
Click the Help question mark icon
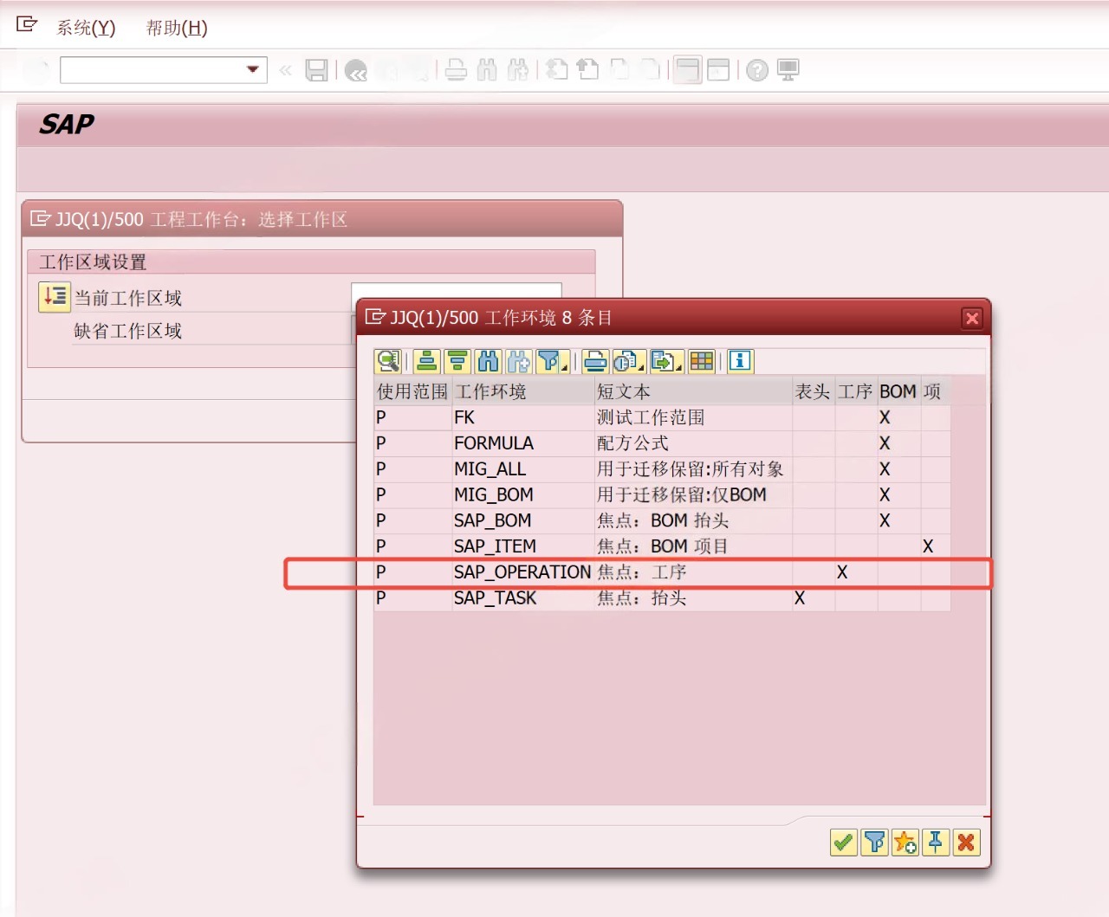[757, 70]
